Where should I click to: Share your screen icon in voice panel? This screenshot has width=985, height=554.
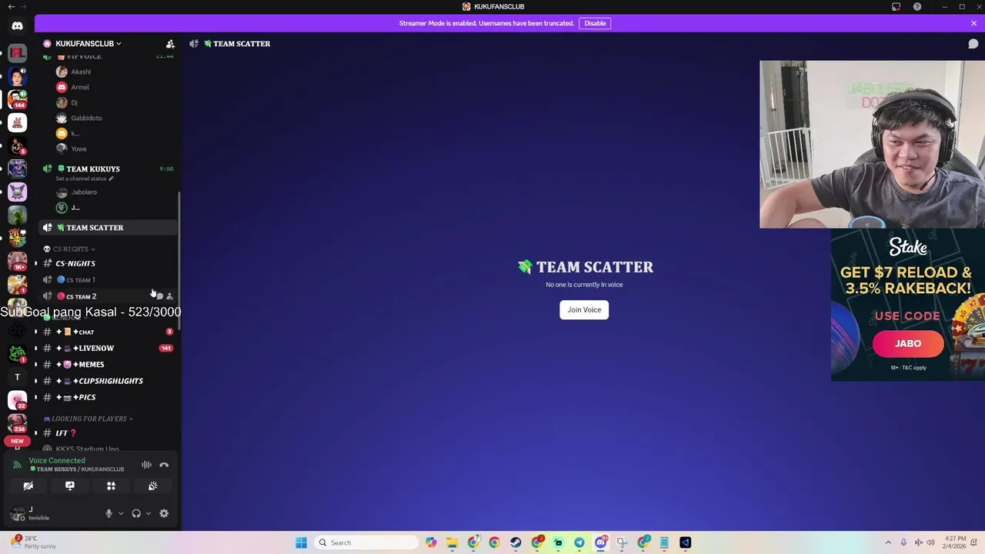click(69, 486)
